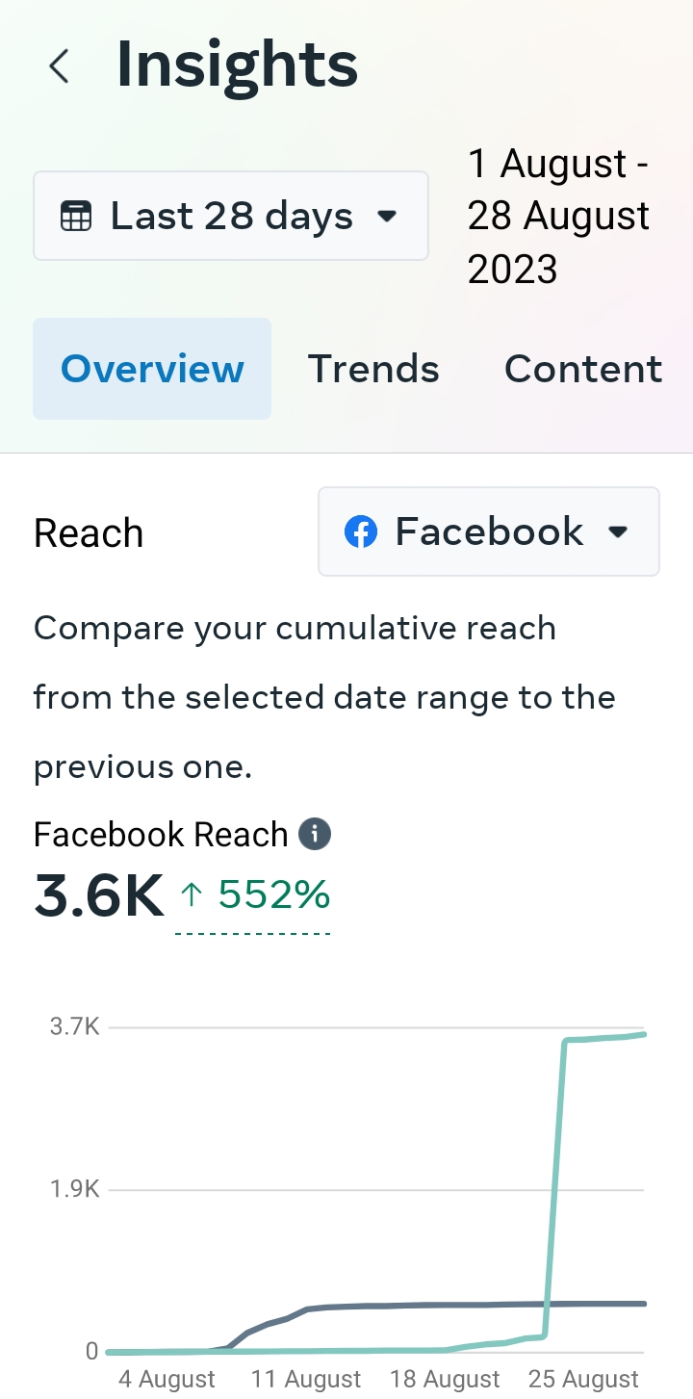
Task: Click the 4 August axis label
Action: tap(167, 1380)
